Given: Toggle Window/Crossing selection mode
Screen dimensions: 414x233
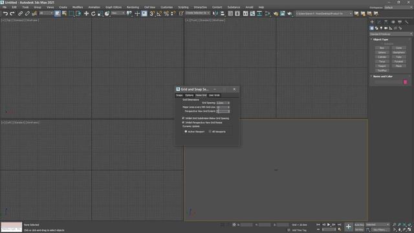Looking at the screenshot, I should point(78,14).
